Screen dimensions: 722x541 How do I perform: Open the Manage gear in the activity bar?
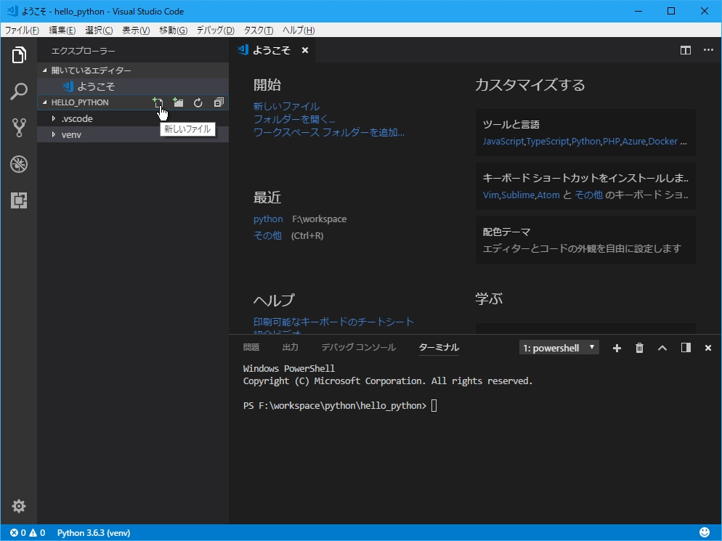click(19, 506)
